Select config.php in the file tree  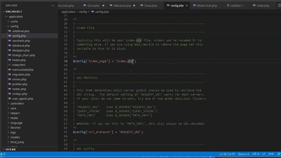point(19,36)
